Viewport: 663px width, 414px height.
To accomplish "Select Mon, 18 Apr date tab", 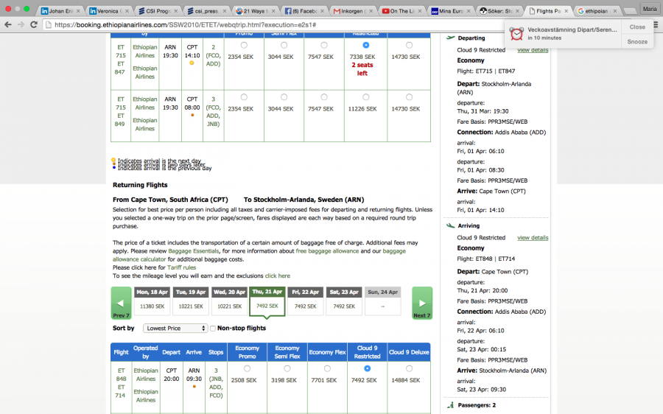I will [152, 301].
